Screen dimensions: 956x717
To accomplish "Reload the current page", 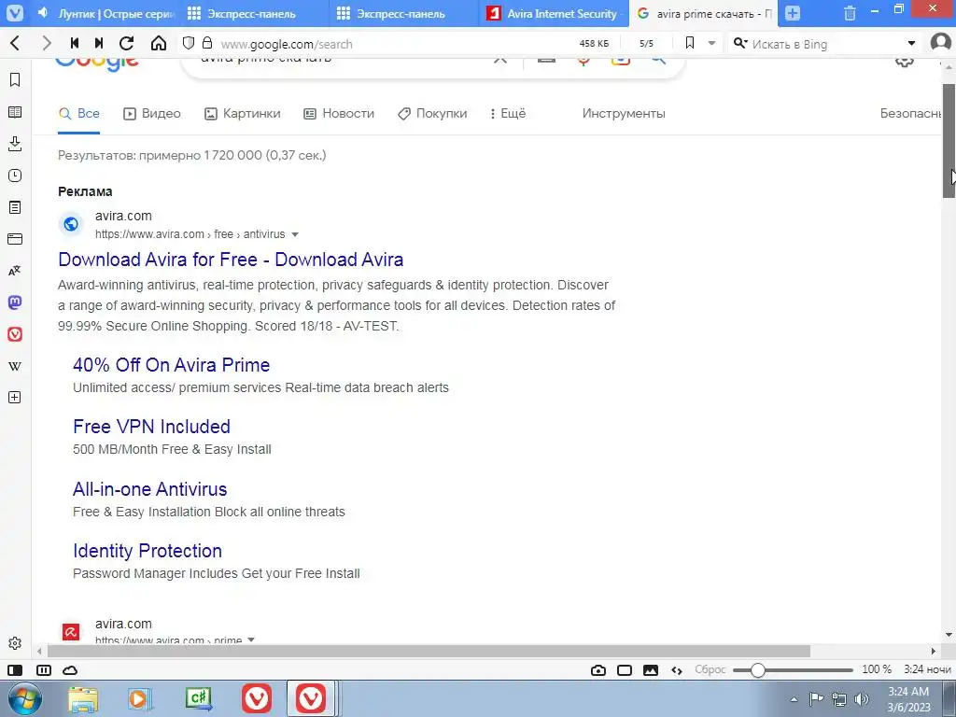I will coord(127,43).
